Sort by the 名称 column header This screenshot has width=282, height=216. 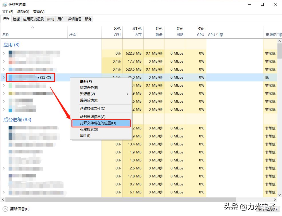point(34,32)
